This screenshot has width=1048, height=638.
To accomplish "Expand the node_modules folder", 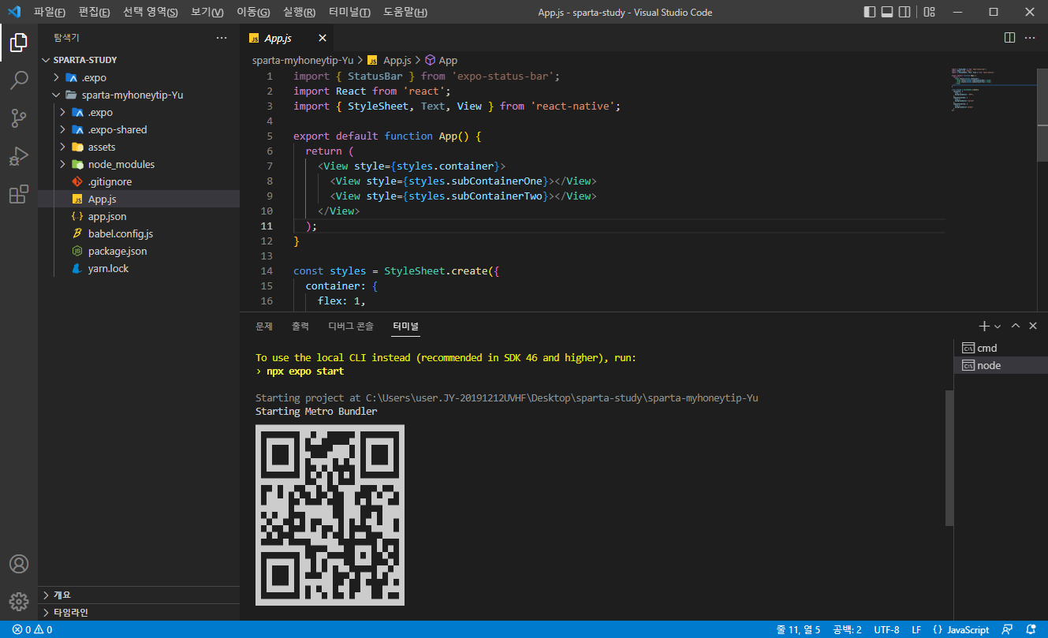I will (x=139, y=164).
